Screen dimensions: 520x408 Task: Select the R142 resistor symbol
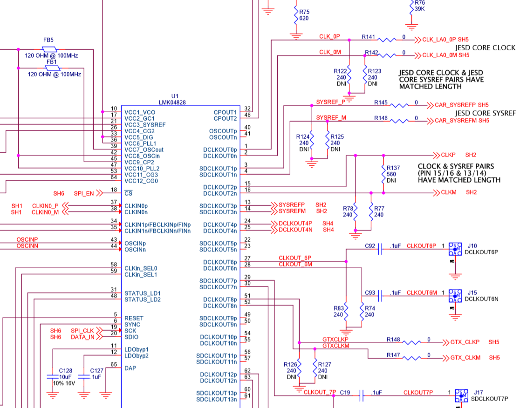(387, 56)
